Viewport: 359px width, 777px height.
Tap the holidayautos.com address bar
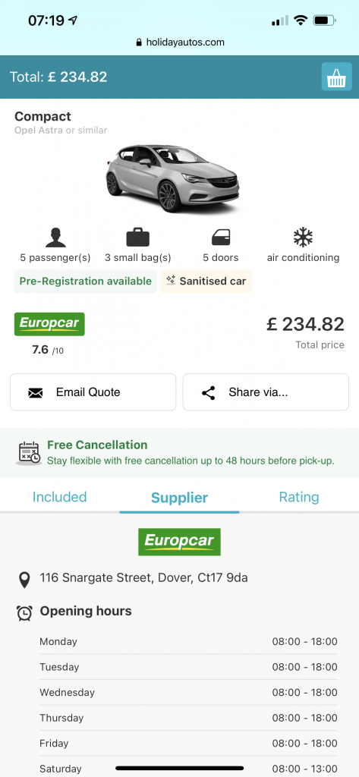(x=179, y=42)
